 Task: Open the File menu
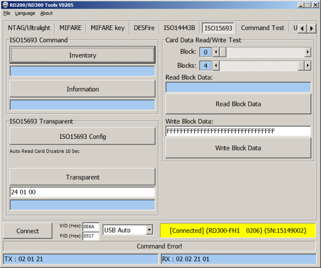[x=7, y=13]
